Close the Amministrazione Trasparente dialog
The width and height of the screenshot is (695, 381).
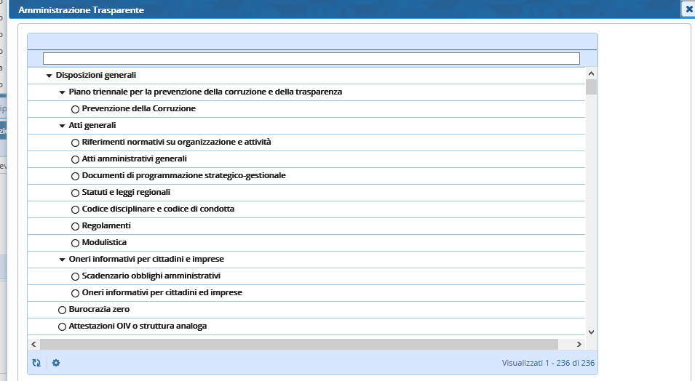688,9
